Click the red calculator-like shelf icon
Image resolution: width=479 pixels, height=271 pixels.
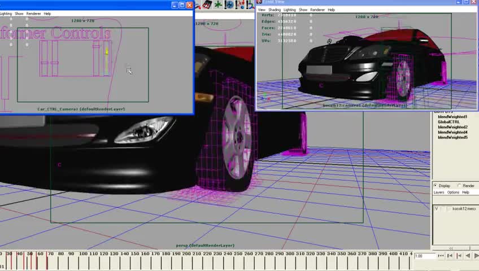coord(207,5)
